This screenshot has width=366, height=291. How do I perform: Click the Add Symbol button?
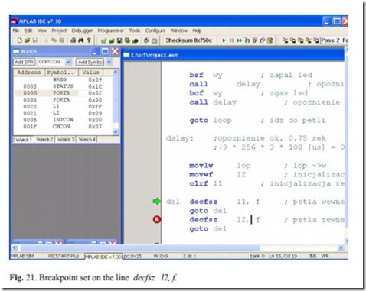click(x=90, y=62)
